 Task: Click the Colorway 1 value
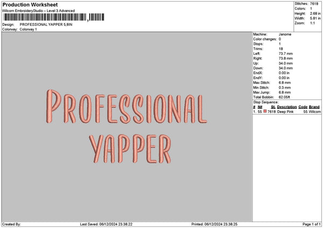pyautogui.click(x=28, y=30)
